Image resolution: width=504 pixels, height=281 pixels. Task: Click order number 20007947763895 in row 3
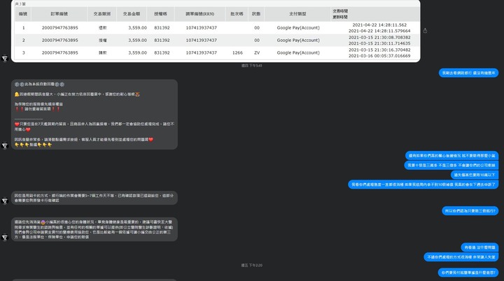point(59,52)
